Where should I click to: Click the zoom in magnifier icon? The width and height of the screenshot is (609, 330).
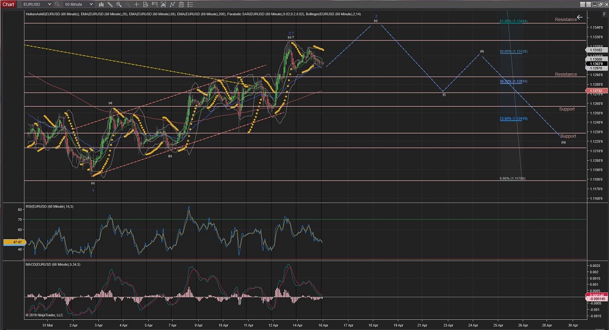(119, 4)
